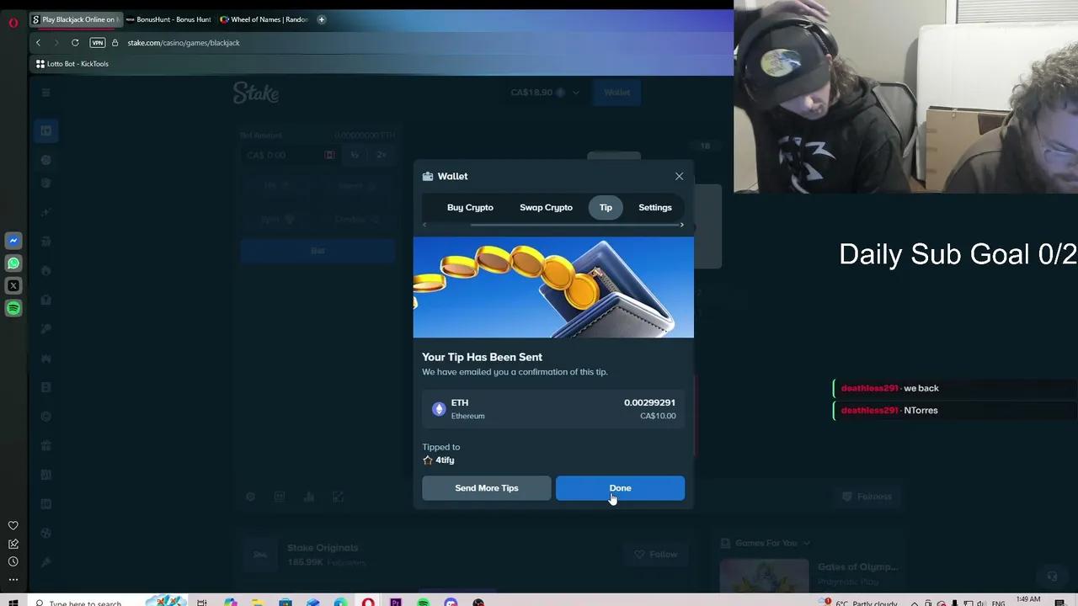1078x606 pixels.
Task: Click the wallet icon in Wallet header
Action: click(428, 176)
